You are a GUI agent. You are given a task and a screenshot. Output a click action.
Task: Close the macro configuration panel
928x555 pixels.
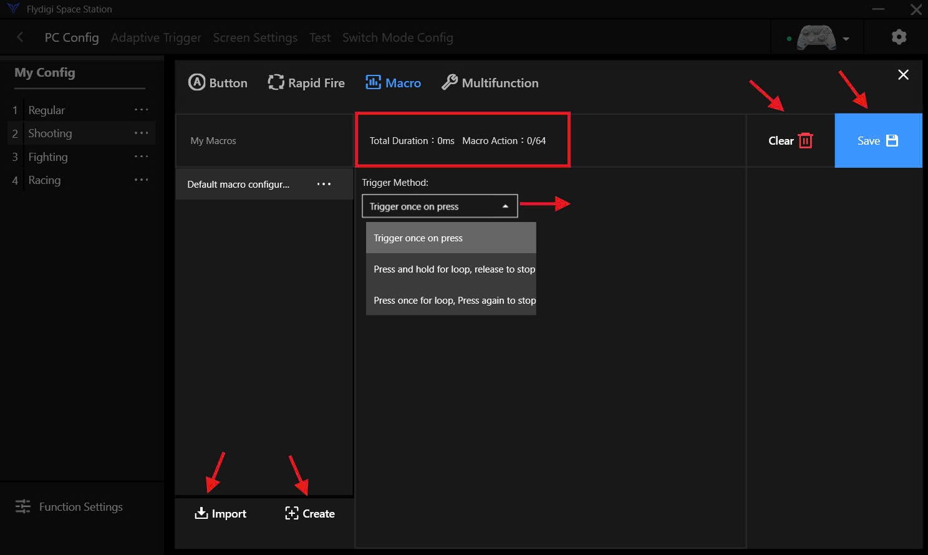coord(903,75)
